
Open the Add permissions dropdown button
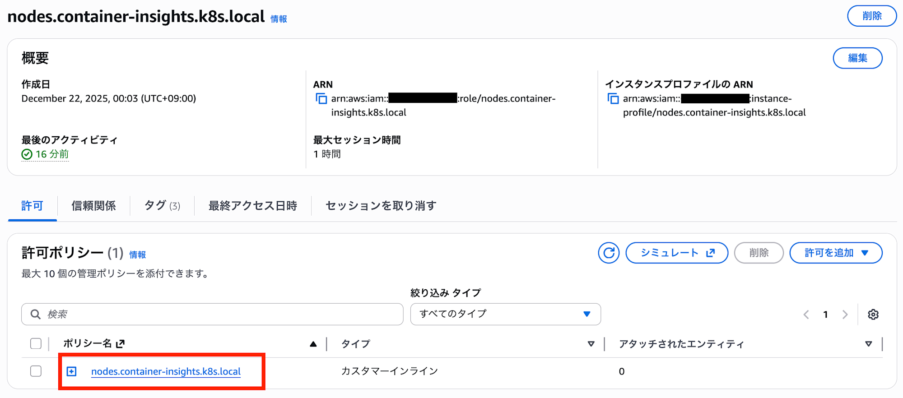[x=836, y=253]
